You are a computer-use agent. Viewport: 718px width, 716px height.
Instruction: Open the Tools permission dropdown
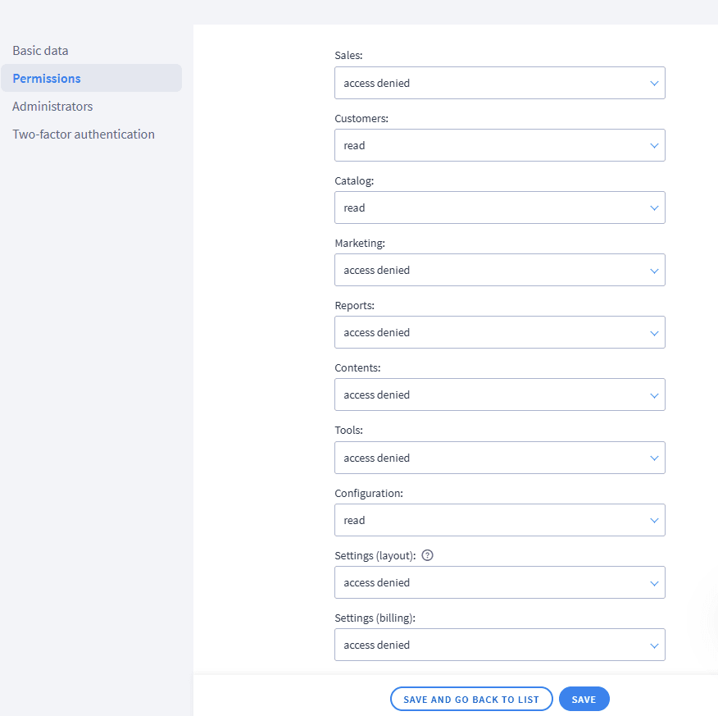click(x=499, y=458)
